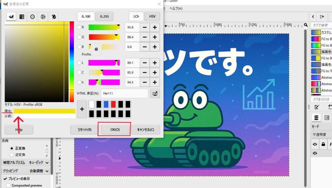The image size is (332, 188).
Task: Cancel with the キャンセル(C) button
Action: point(146,130)
